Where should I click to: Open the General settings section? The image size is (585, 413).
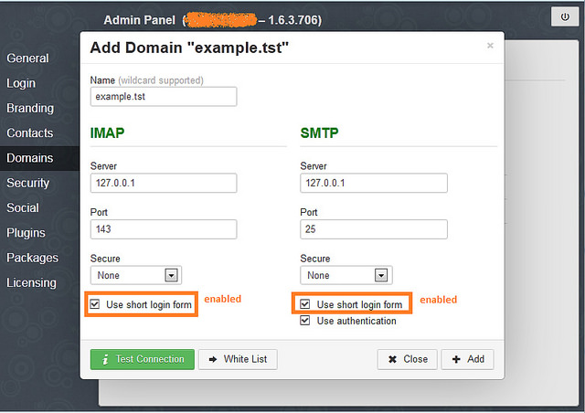27,58
